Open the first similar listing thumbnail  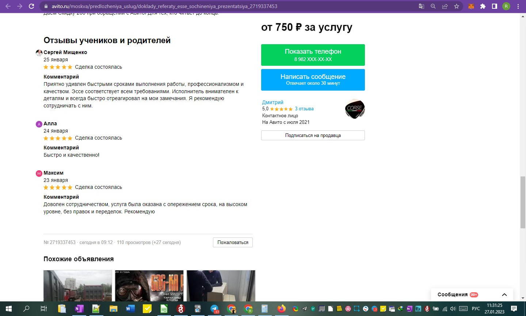point(78,286)
